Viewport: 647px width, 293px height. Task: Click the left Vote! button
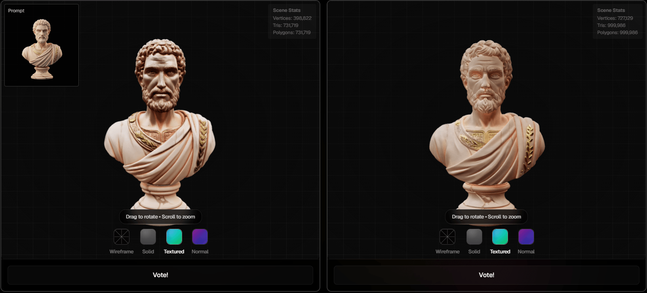coord(160,275)
